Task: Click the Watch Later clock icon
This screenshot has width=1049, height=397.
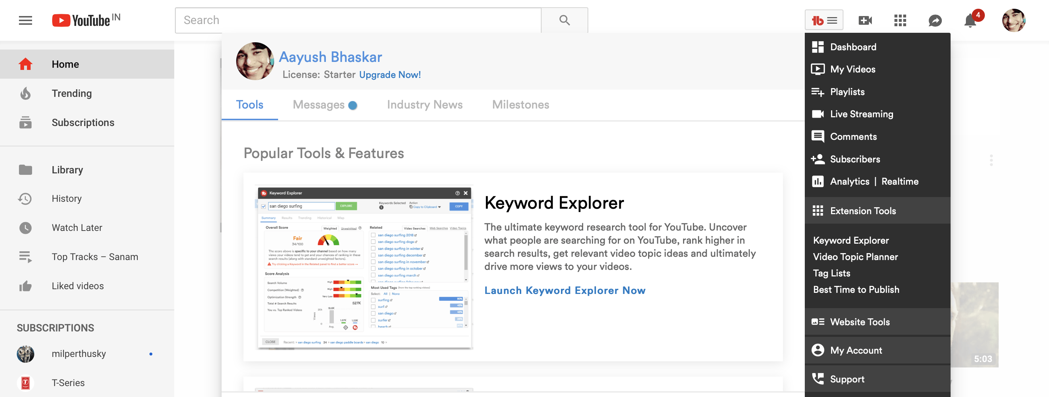Action: (26, 228)
